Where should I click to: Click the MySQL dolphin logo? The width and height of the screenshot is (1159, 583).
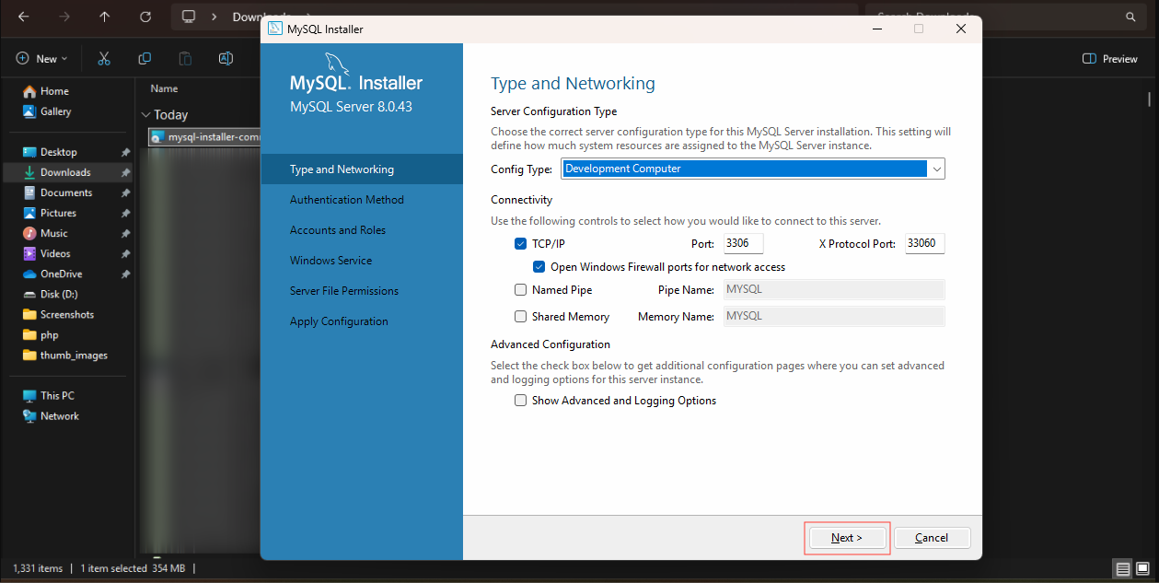coord(338,64)
